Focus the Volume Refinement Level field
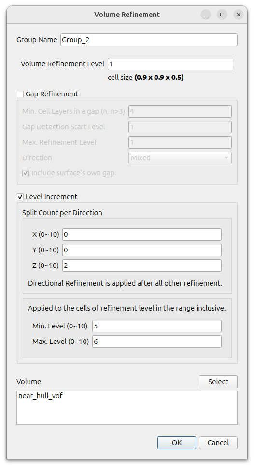The height and width of the screenshot is (467, 254). coord(170,64)
